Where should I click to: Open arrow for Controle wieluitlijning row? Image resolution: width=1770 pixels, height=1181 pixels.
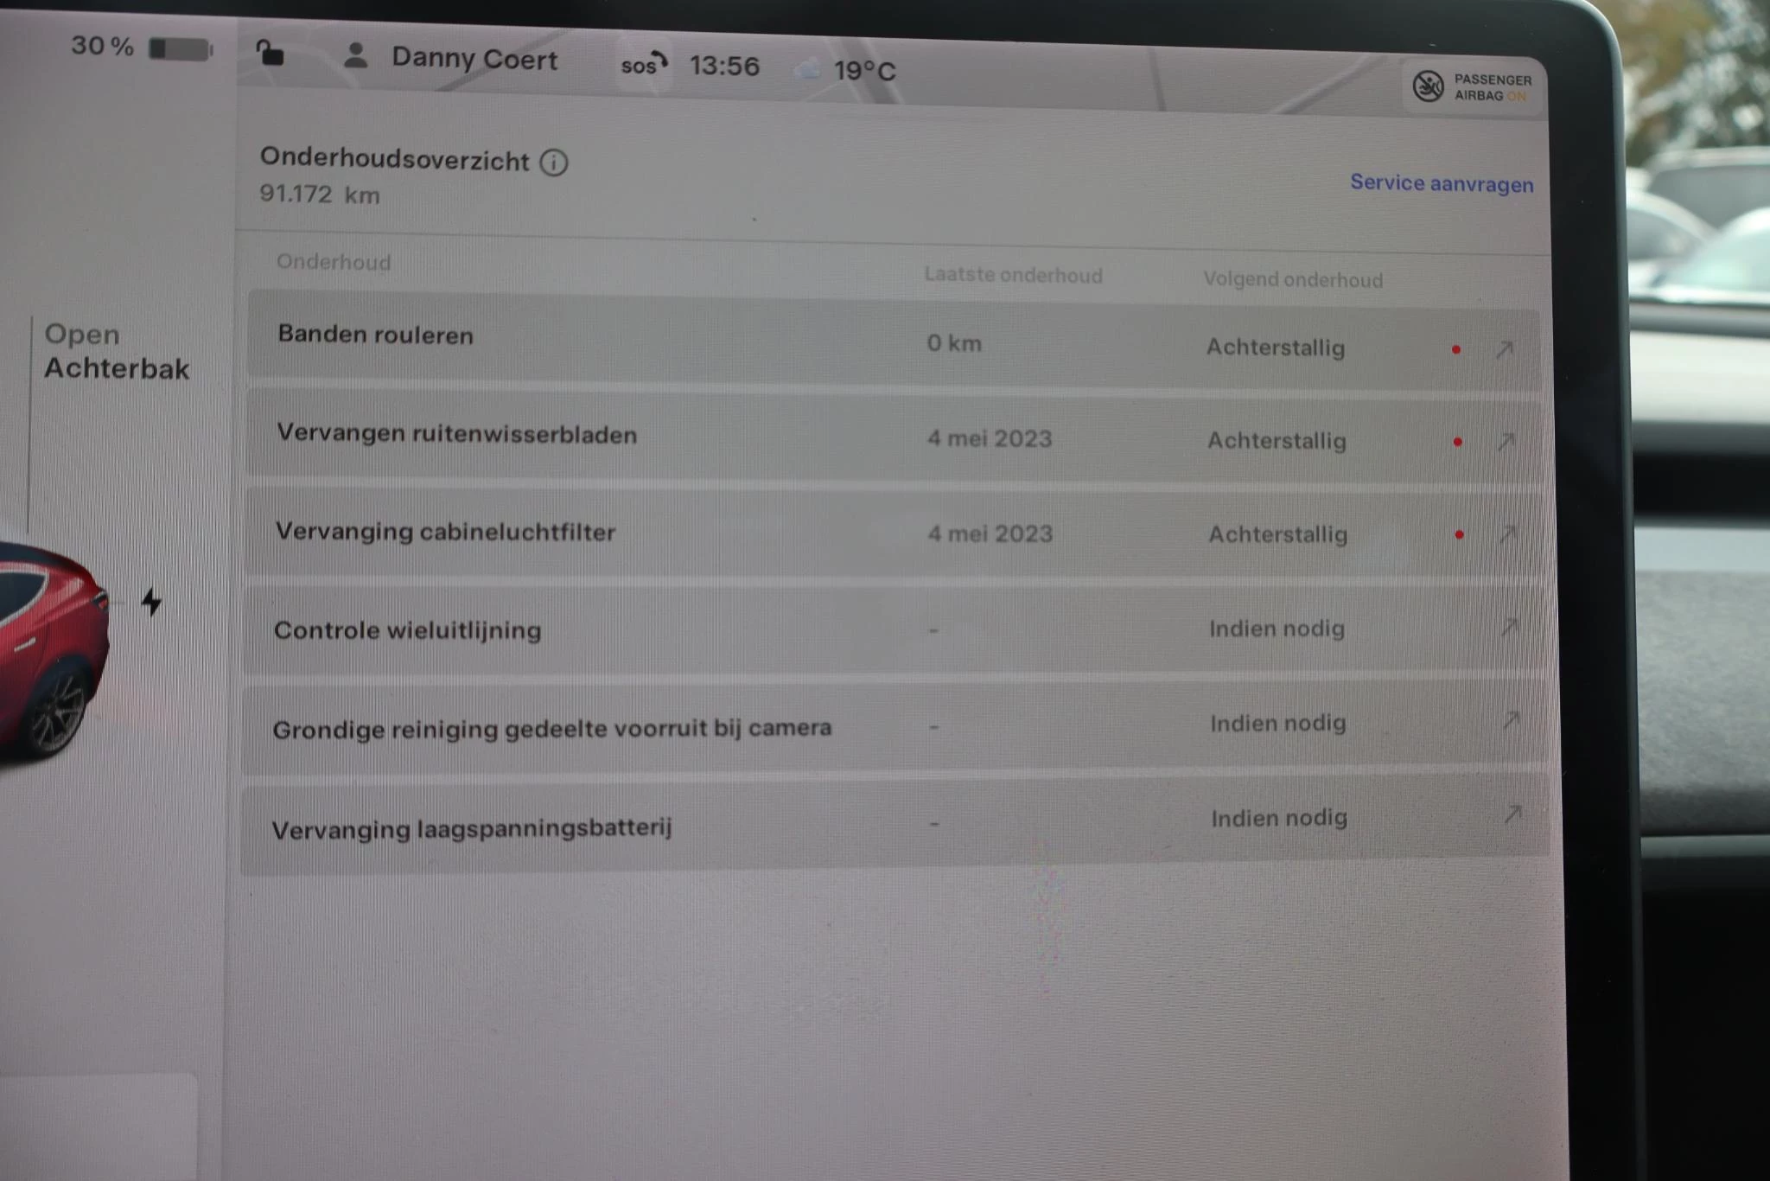pyautogui.click(x=1509, y=628)
